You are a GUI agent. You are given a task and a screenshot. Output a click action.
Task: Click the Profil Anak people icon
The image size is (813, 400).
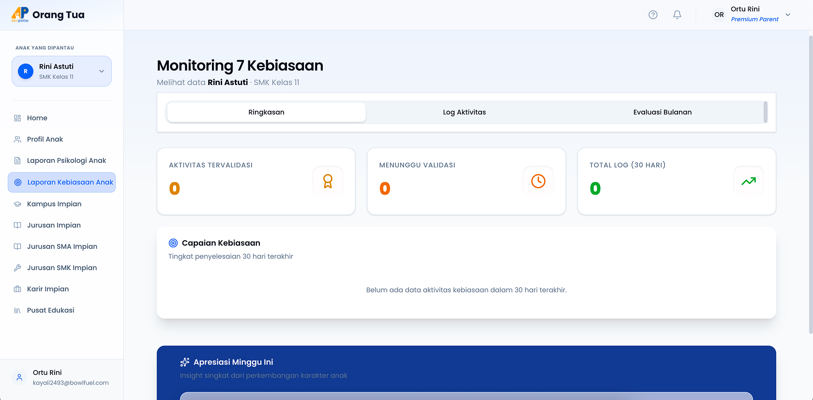[x=17, y=140]
